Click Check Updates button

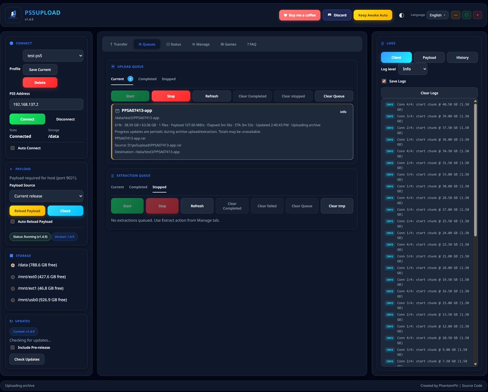27,359
